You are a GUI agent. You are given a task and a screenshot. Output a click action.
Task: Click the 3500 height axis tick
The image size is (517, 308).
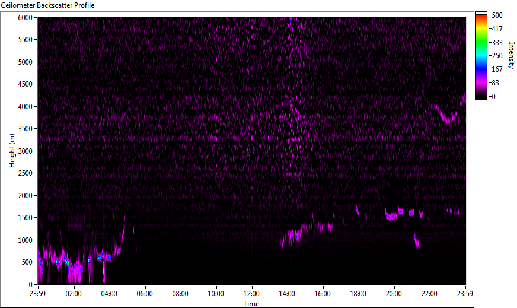(25, 129)
